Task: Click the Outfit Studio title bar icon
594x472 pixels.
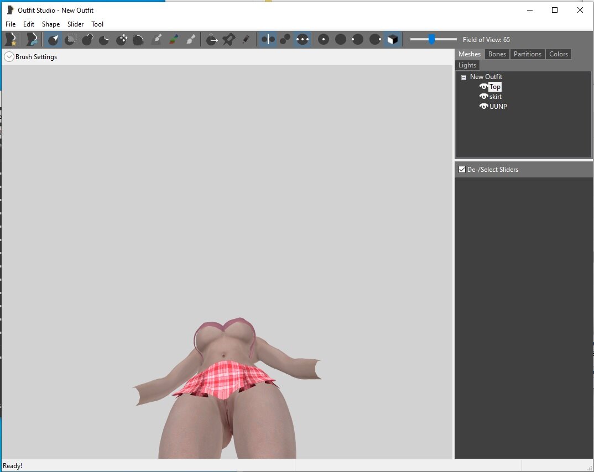Action: (10, 10)
